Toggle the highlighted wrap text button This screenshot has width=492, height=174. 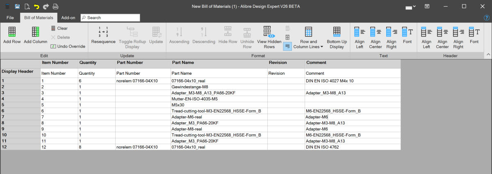pyautogui.click(x=287, y=46)
